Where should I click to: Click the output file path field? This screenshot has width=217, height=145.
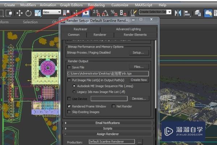tap(108, 74)
